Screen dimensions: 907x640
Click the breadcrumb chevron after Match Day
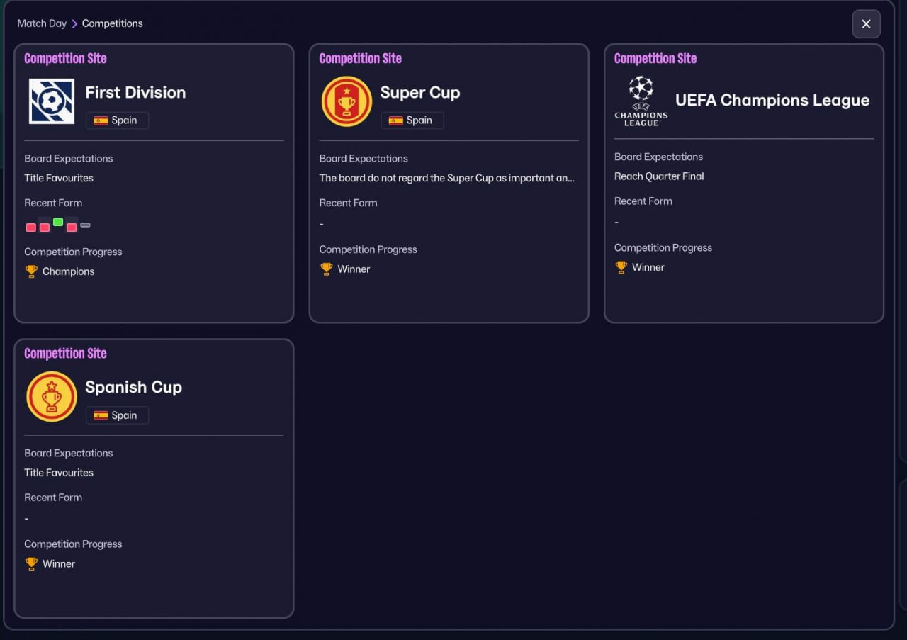click(74, 24)
